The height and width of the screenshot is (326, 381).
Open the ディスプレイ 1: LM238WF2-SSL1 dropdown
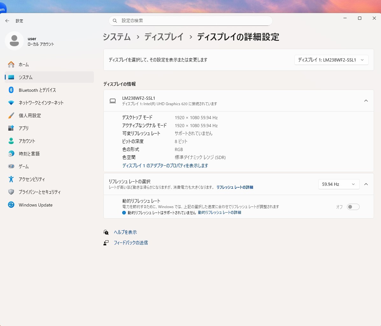point(331,60)
